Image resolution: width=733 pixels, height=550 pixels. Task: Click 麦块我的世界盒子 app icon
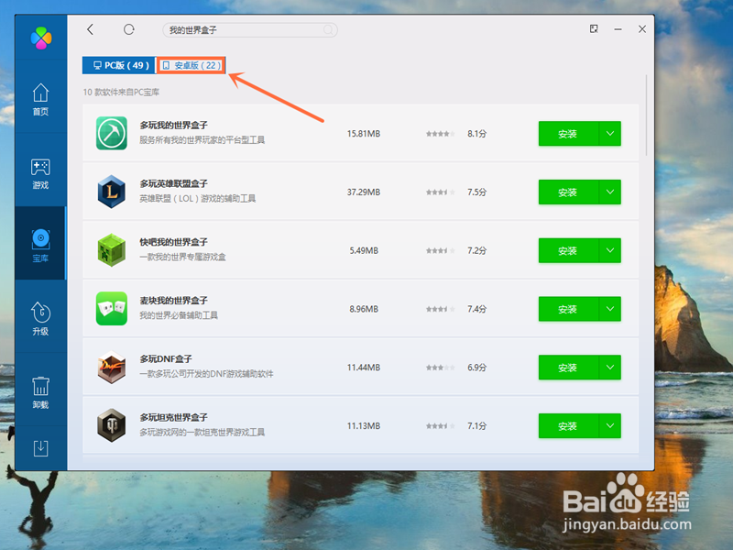point(111,309)
